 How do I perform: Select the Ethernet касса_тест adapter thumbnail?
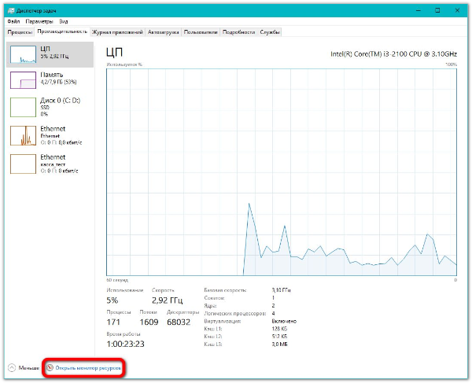click(24, 163)
